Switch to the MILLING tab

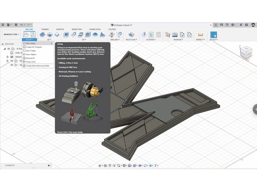pyautogui.click(x=30, y=29)
